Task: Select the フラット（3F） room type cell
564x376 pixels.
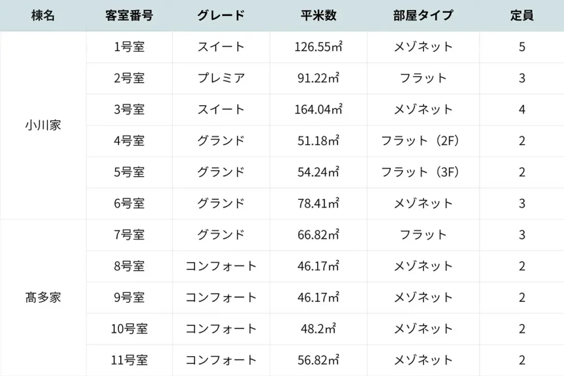Action: (423, 172)
